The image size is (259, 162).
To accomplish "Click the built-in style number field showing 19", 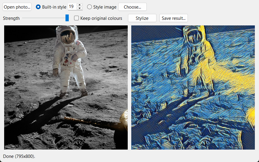I will tap(72, 7).
